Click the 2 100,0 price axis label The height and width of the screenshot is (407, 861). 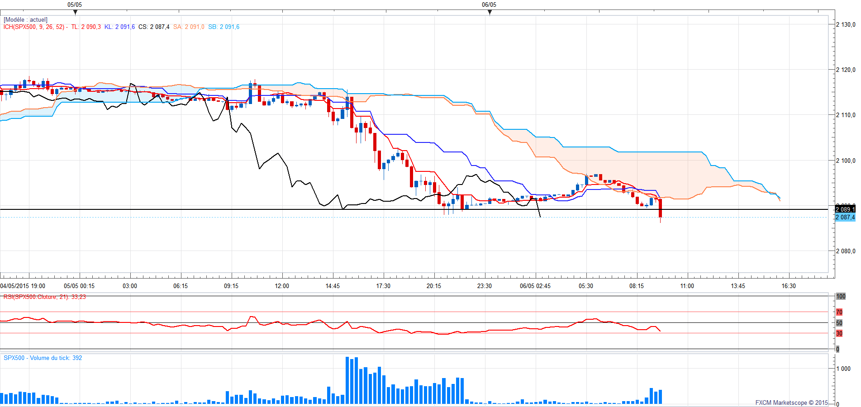pos(846,161)
